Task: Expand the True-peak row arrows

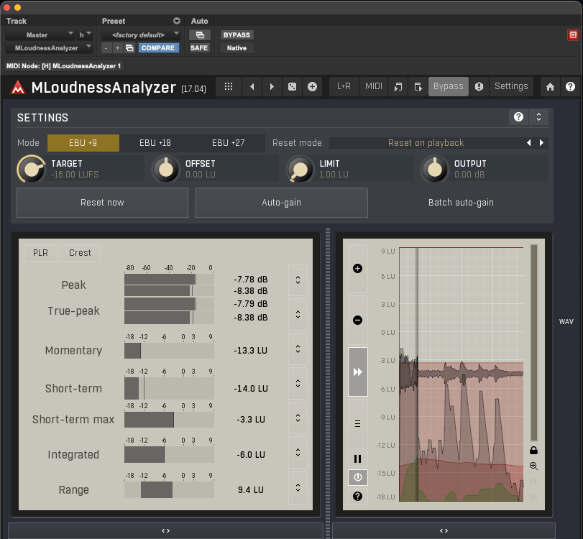Action: click(298, 315)
